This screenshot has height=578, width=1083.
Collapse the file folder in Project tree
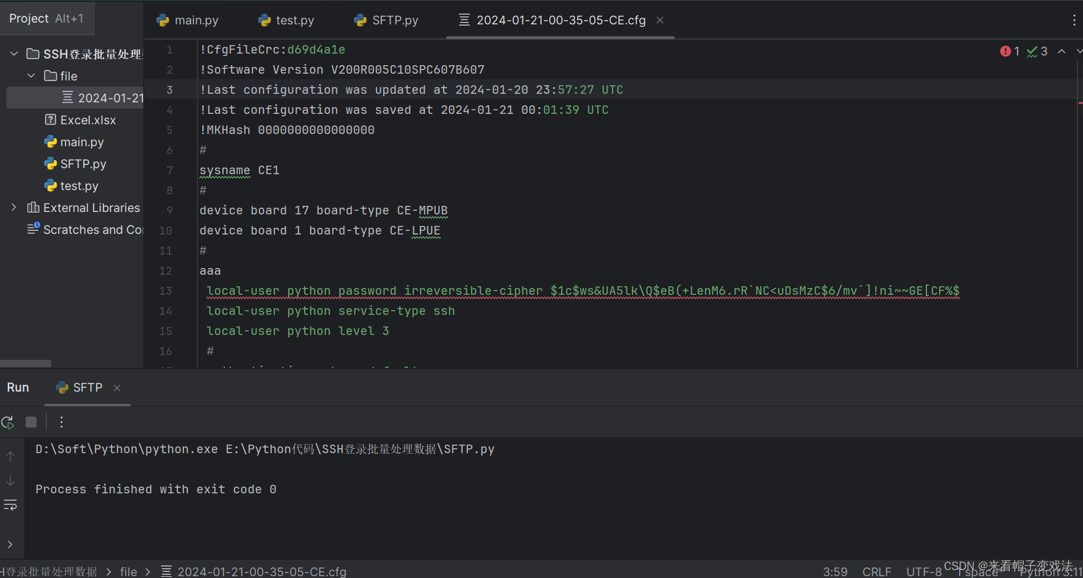pyautogui.click(x=31, y=76)
